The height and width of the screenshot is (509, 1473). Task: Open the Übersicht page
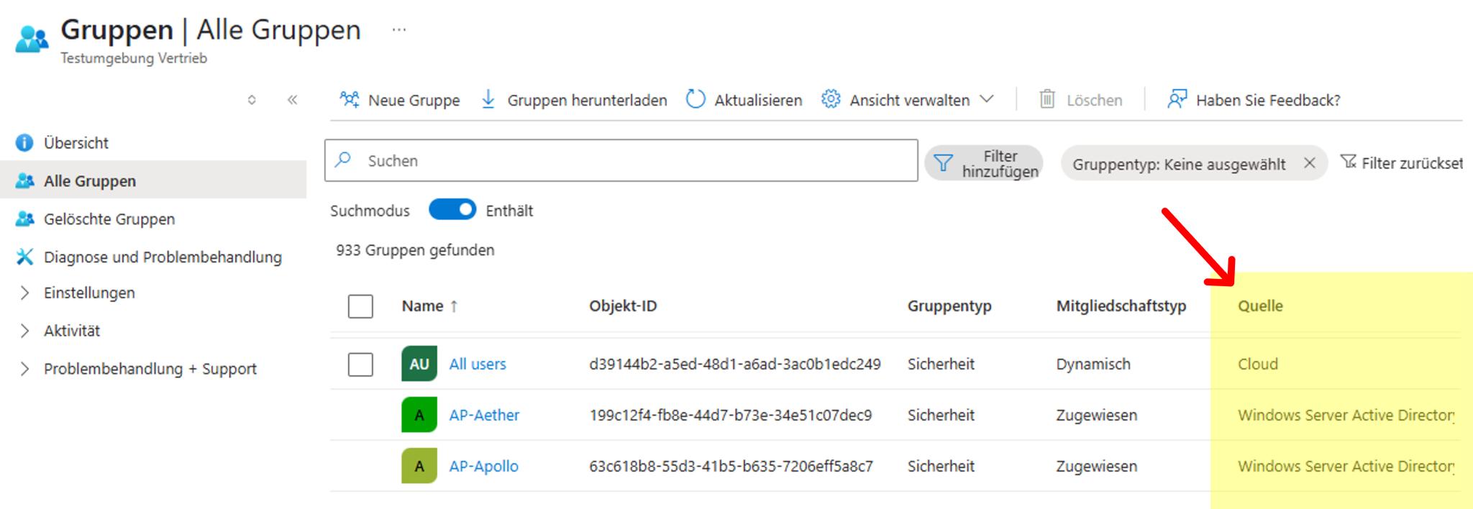[76, 143]
